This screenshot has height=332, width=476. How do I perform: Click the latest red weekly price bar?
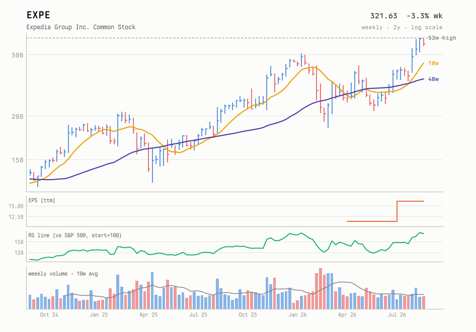click(424, 42)
